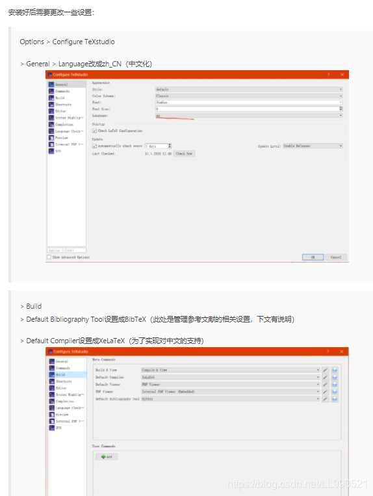Screen dimensions: 373x496
Task: Open PDF Viewer dropdown Internal PDF Viewer (Embedded)
Action: pos(231,391)
